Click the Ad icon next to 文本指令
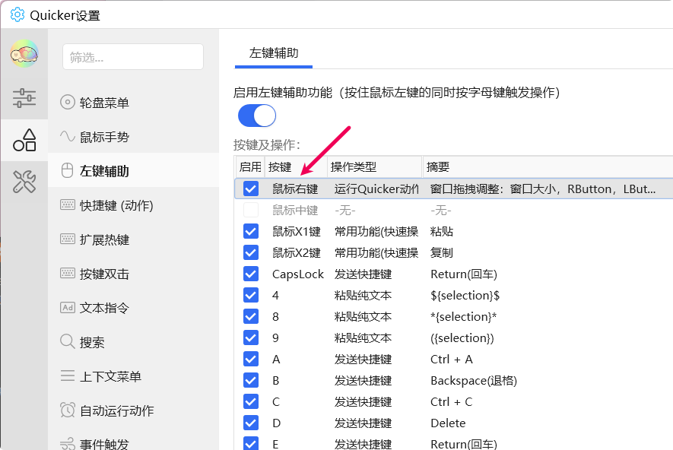Viewport: 673px width, 450px height. coord(68,307)
